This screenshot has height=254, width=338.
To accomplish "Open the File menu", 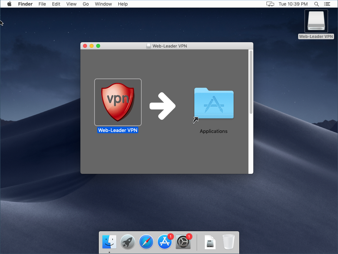I will (42, 4).
